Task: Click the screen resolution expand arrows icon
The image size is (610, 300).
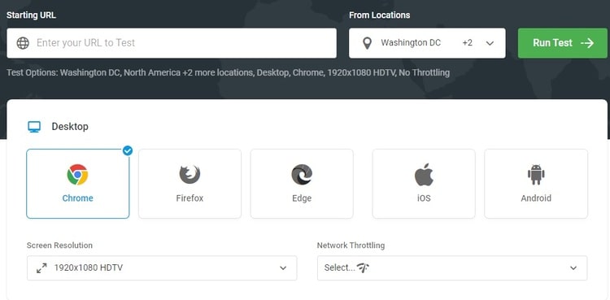Action: click(x=41, y=267)
